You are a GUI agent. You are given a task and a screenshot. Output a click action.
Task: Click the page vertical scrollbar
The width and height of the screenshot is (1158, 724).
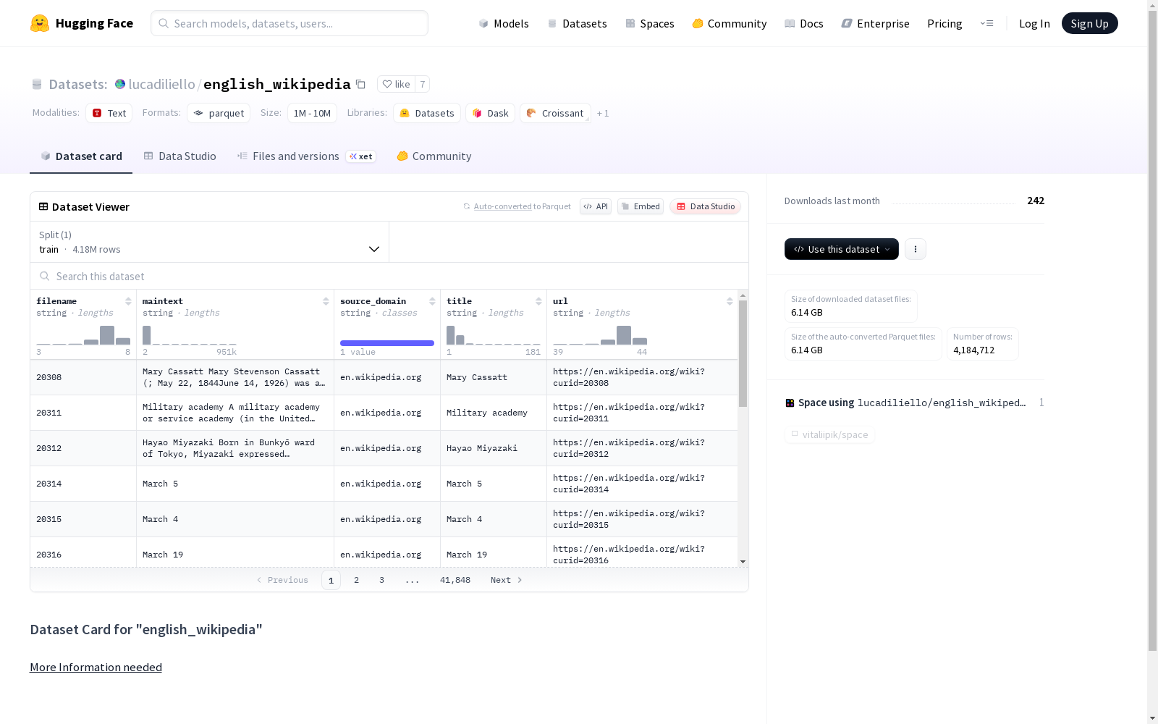[1152, 332]
